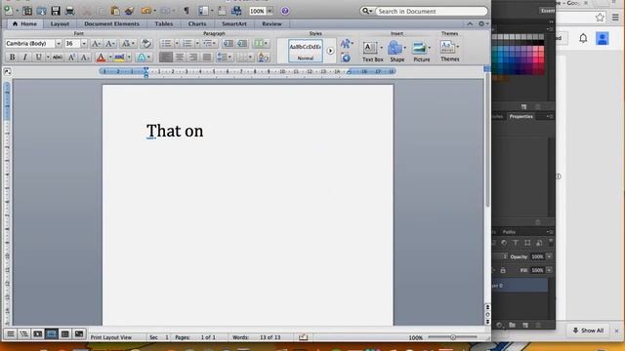Open the underline style dropdown arrow
This screenshot has height=351, width=625.
pyautogui.click(x=48, y=58)
